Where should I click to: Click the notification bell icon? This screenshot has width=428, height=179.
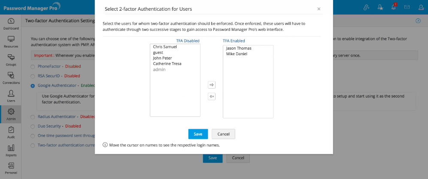click(x=394, y=7)
